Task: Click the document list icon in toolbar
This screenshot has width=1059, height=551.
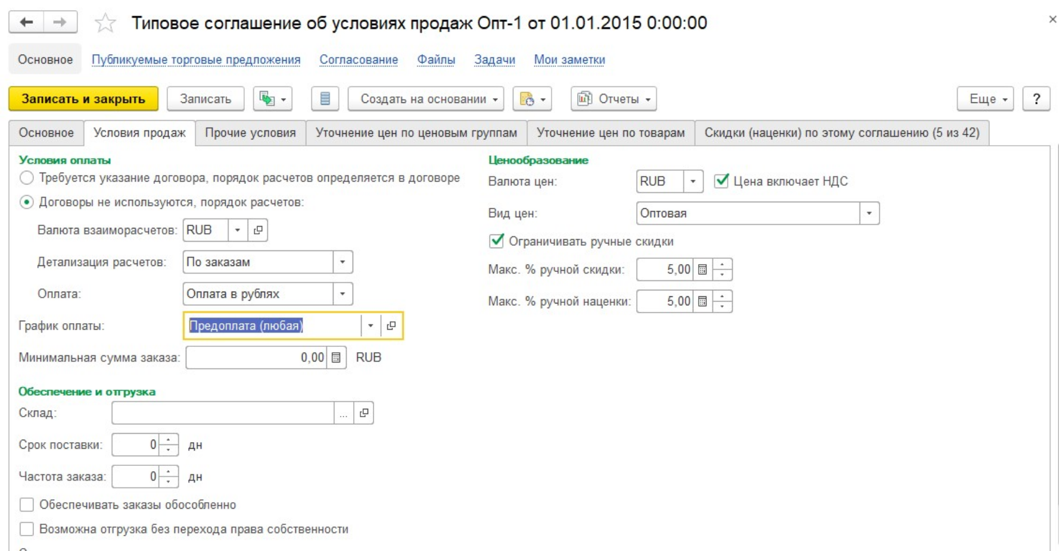Action: [x=325, y=99]
